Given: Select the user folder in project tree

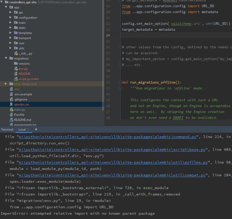Looking at the screenshot, I should coord(21,43).
